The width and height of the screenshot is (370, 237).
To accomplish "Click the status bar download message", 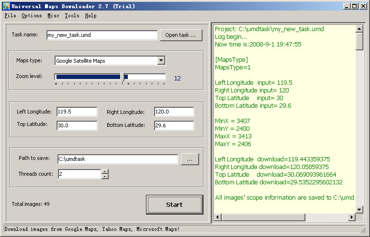I will [x=92, y=229].
